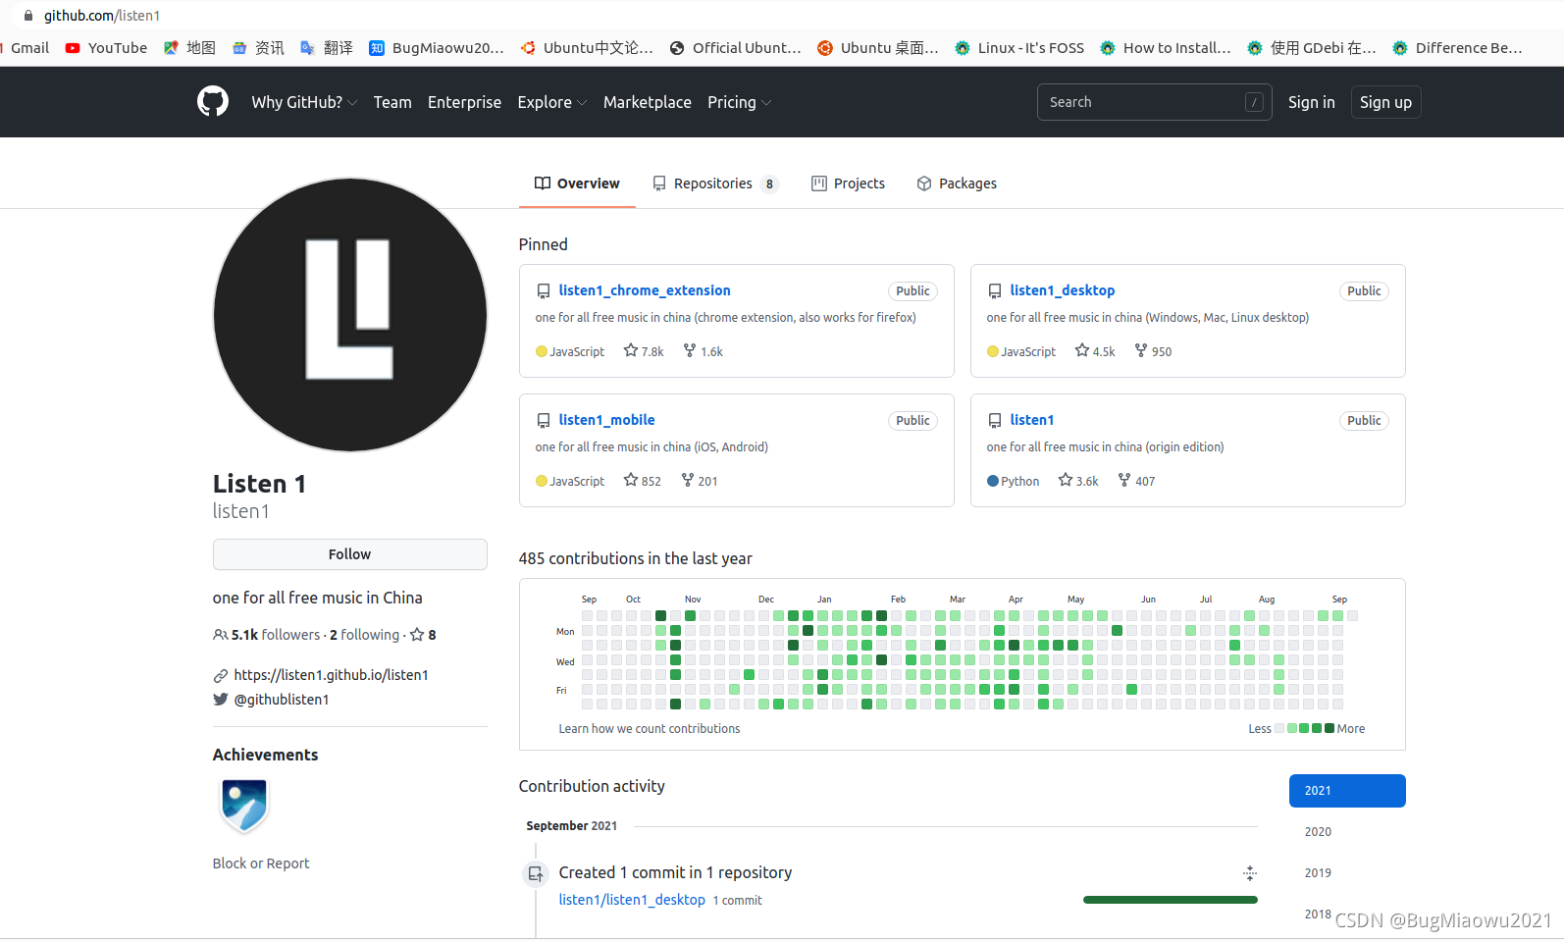The height and width of the screenshot is (941, 1564).
Task: Click the GitHub octocat logo
Action: pos(213,101)
